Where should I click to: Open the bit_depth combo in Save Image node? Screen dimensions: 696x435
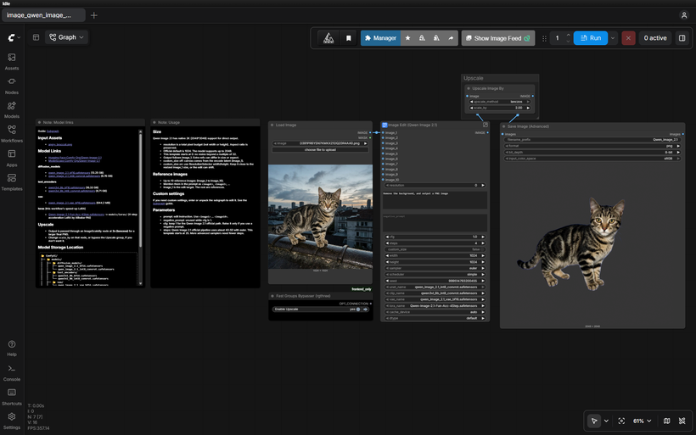[x=592, y=152]
